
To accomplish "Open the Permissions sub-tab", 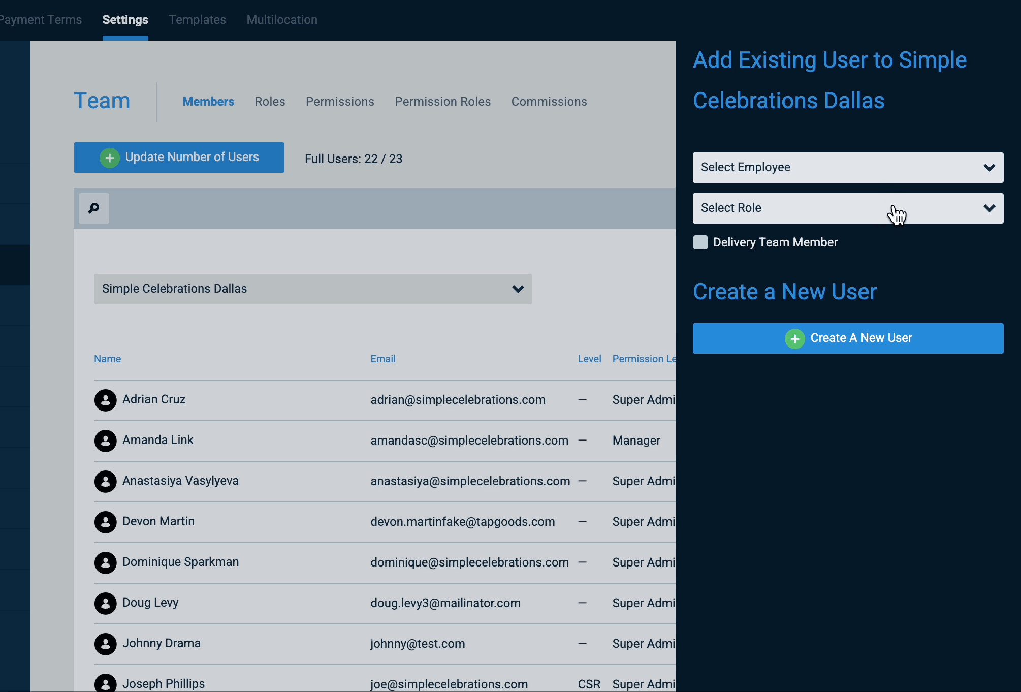I will click(340, 102).
